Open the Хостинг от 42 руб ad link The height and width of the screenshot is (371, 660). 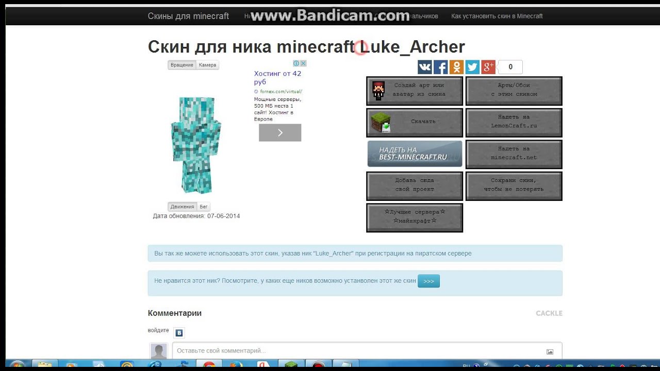point(278,78)
